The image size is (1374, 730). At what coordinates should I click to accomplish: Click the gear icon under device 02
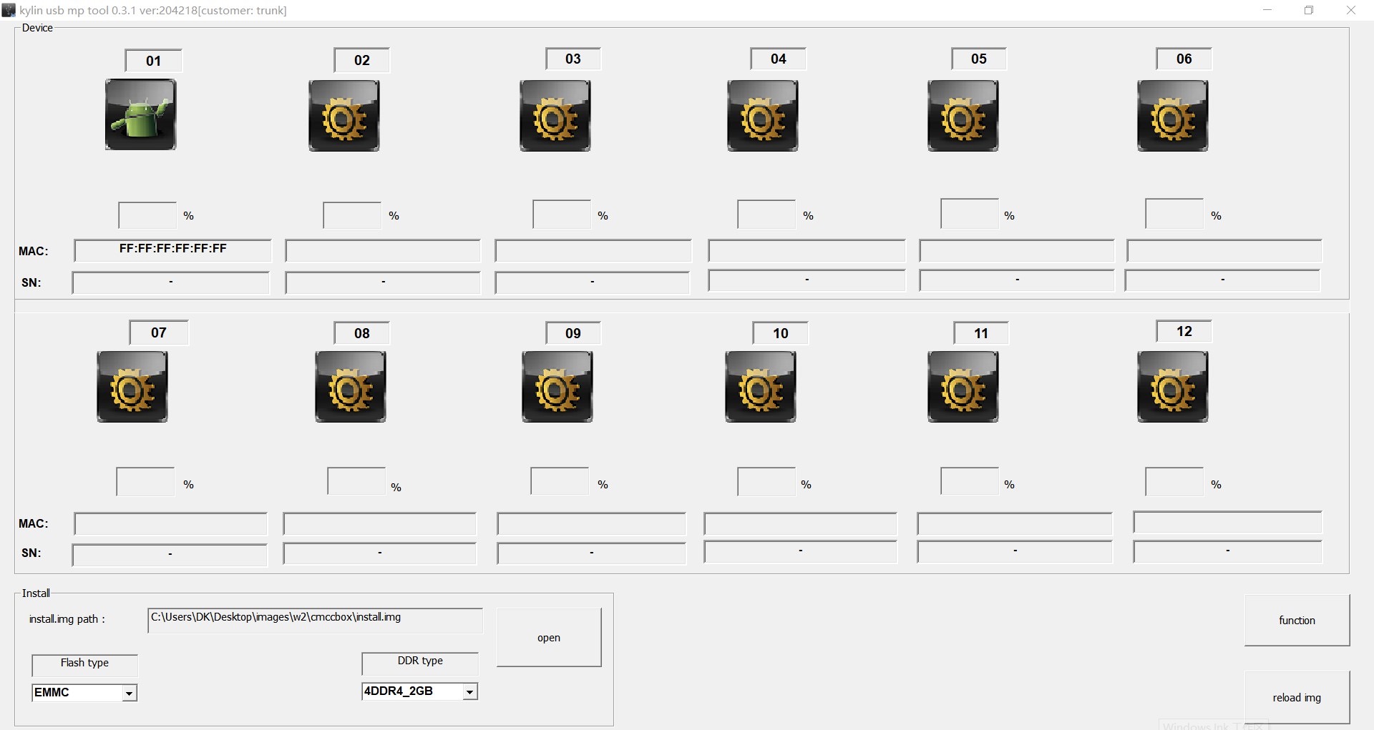click(344, 116)
